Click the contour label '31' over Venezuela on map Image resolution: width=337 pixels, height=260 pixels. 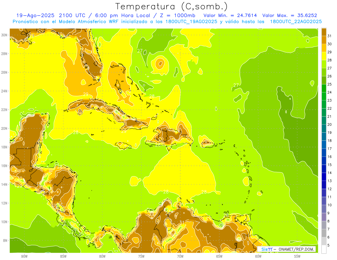[182, 223]
